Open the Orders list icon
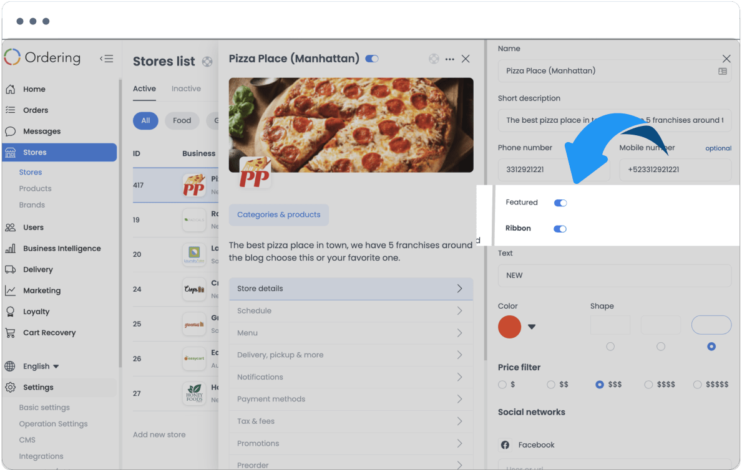Screen dimensions: 742x470 11,110
